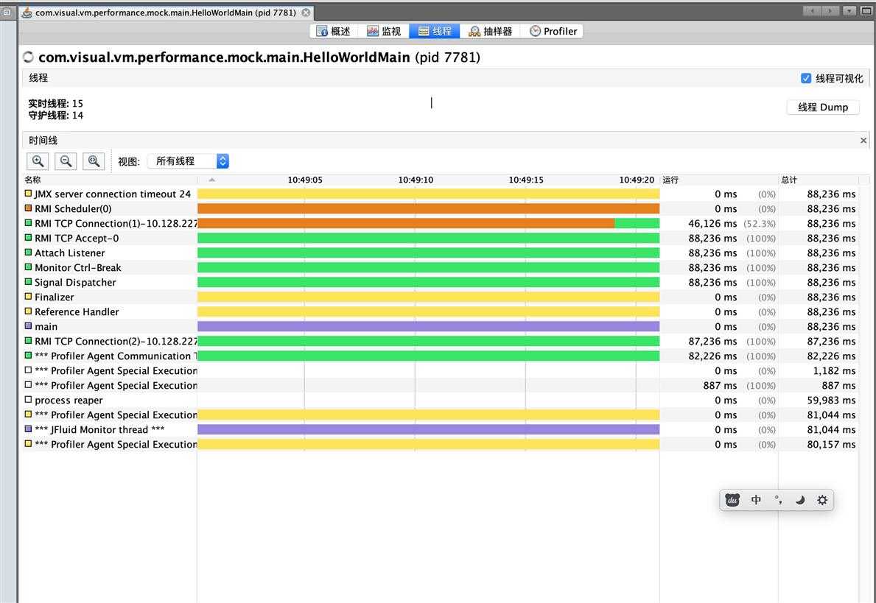This screenshot has height=603, width=876.
Task: Click the 887 ms (100%) running value
Action: [739, 386]
